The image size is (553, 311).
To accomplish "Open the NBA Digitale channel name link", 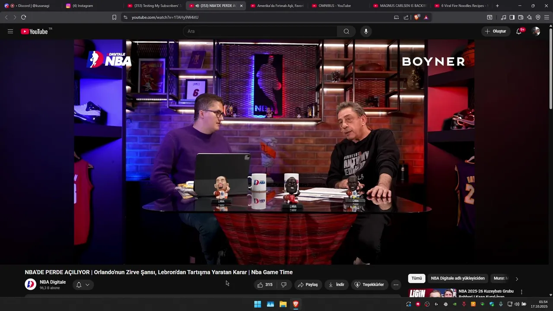I will point(53,282).
